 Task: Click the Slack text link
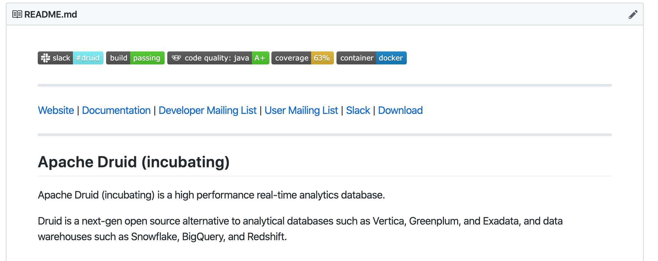click(358, 110)
